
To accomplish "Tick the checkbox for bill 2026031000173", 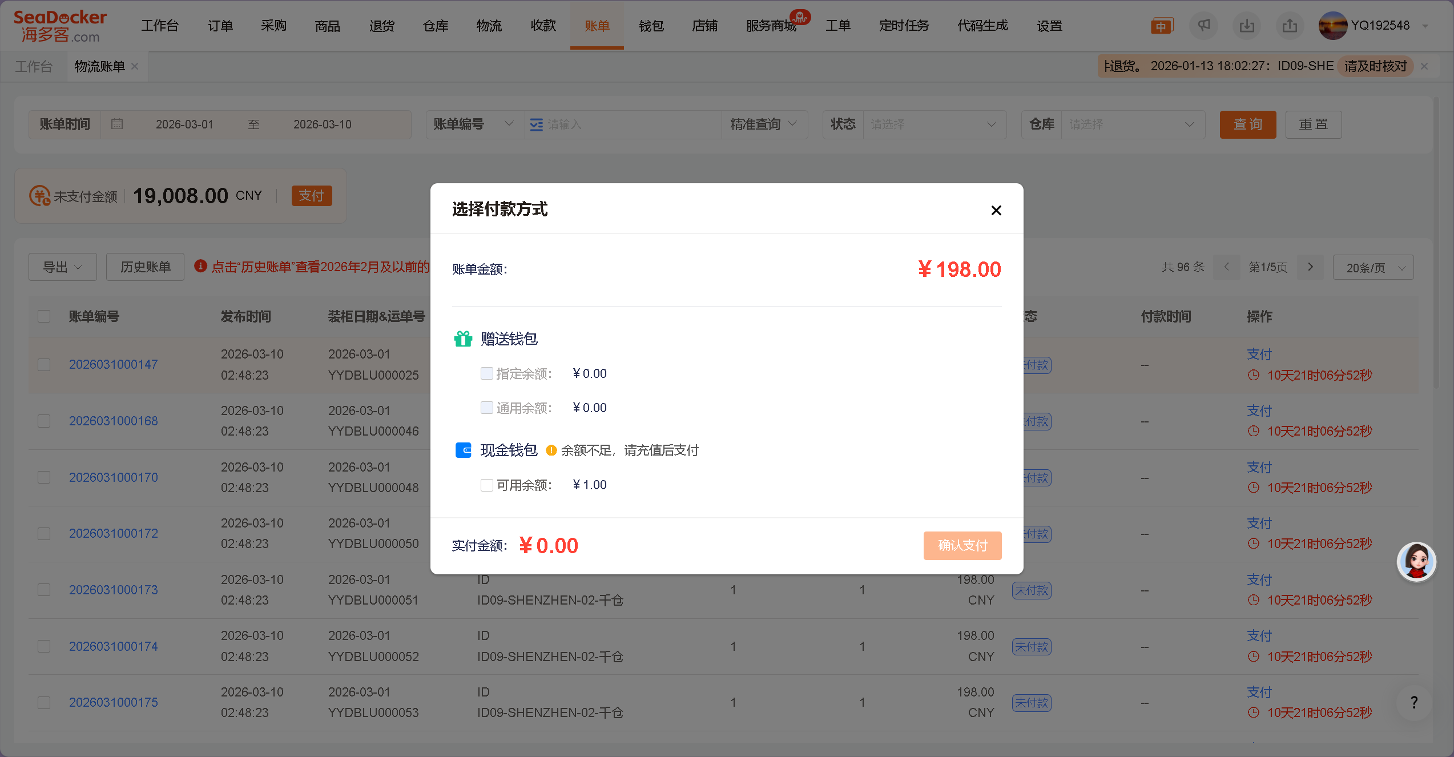I will point(44,590).
